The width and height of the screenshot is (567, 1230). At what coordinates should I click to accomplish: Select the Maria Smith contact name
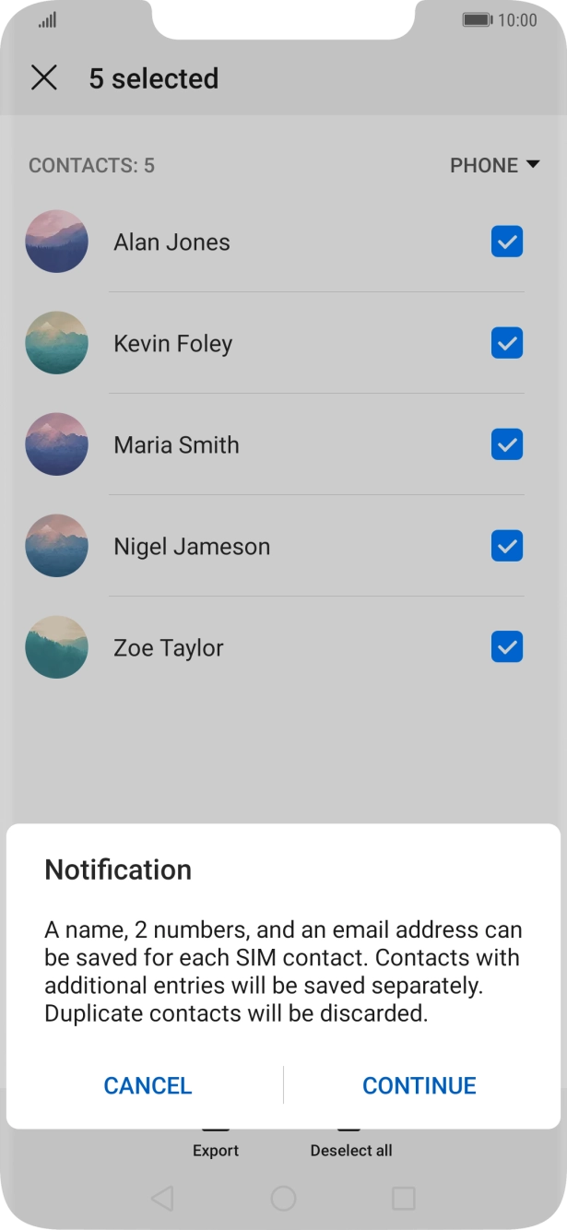point(176,444)
